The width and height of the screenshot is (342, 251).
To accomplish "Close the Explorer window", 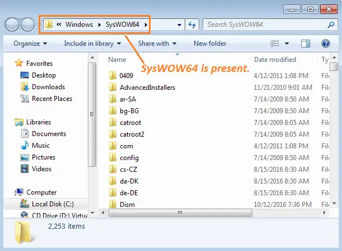I will [329, 9].
